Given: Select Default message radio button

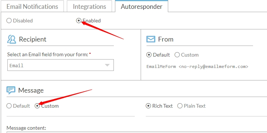Looking at the screenshot, I should pyautogui.click(x=9, y=106).
